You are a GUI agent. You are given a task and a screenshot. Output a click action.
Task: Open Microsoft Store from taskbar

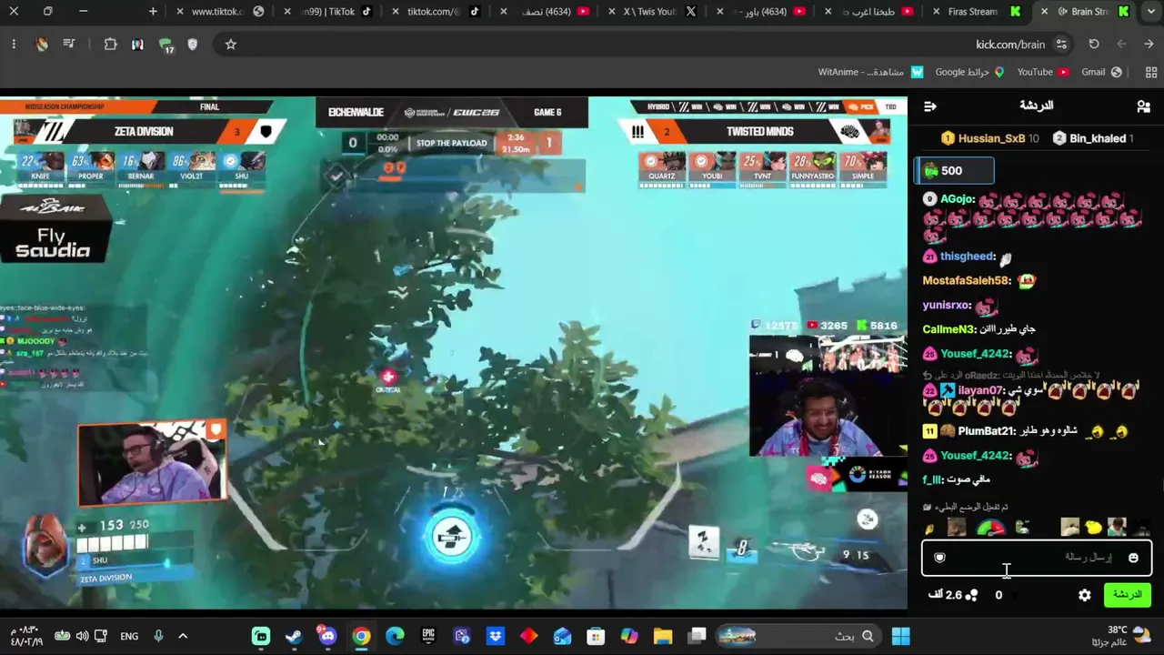pos(596,636)
